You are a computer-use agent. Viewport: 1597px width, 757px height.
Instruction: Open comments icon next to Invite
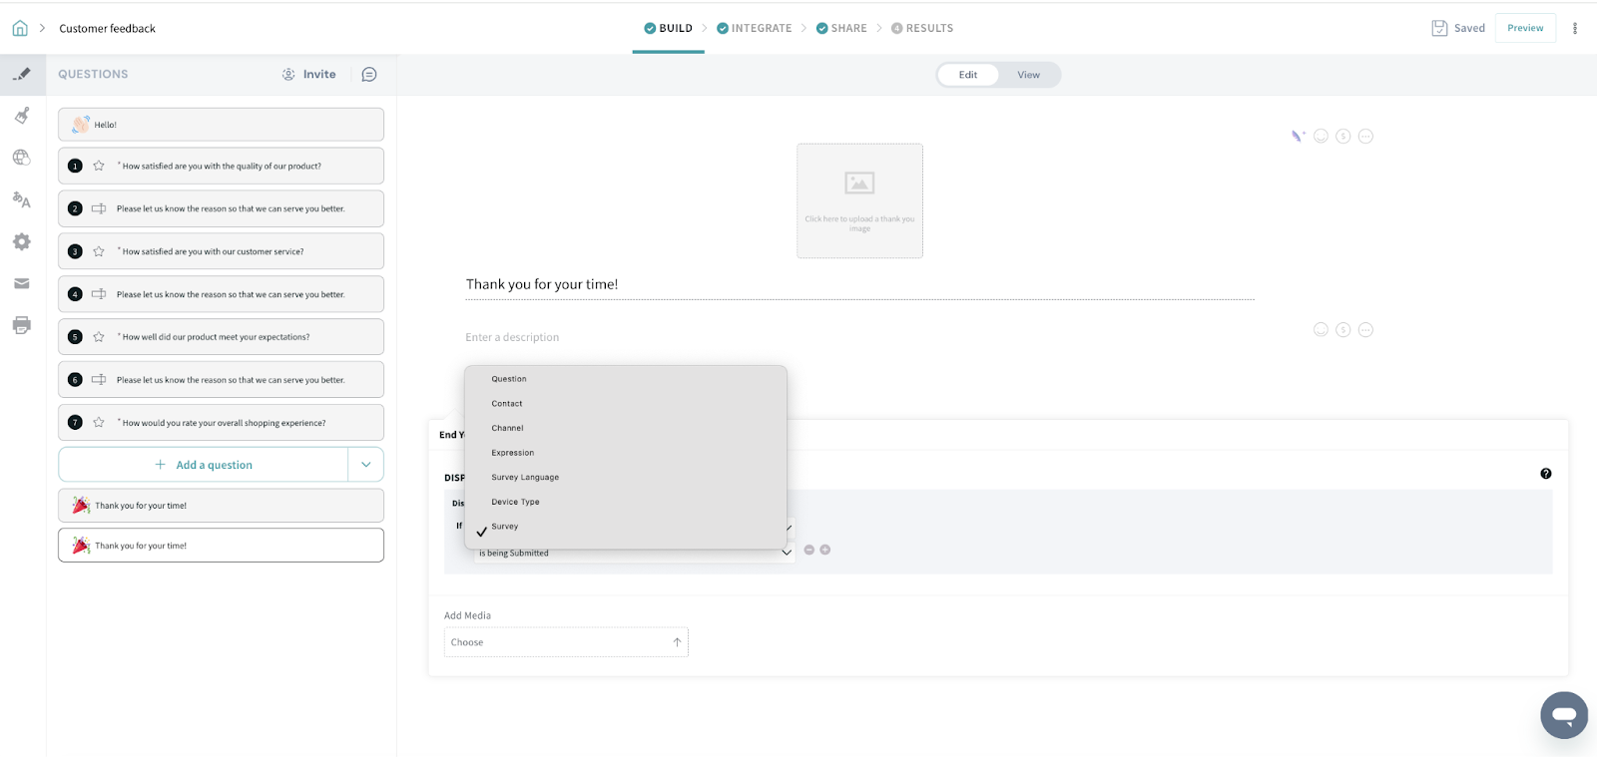pyautogui.click(x=369, y=75)
